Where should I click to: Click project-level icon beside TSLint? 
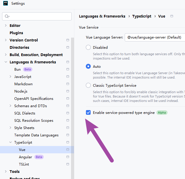click(x=68, y=164)
